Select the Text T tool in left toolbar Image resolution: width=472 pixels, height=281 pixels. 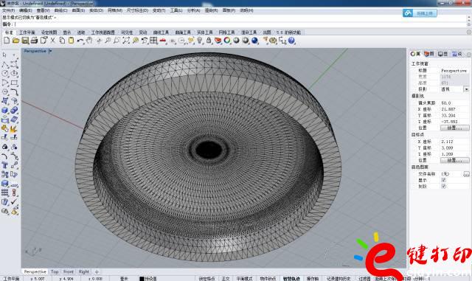point(5,165)
